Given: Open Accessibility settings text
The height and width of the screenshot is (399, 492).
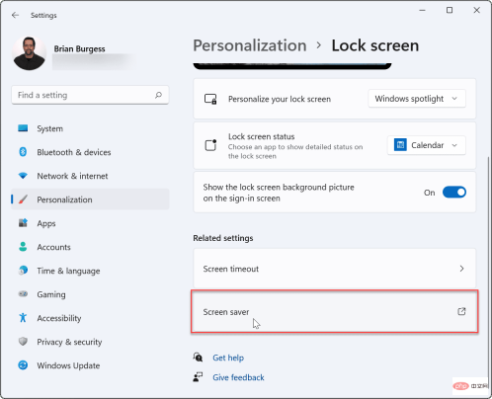Looking at the screenshot, I should point(59,318).
